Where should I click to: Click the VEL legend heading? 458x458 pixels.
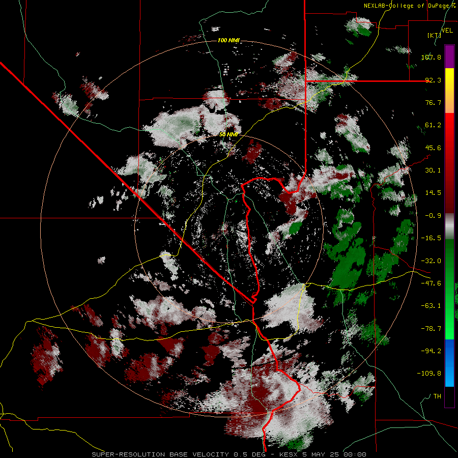447,31
